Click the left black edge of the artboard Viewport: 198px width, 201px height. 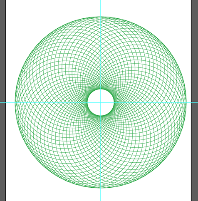pos(5,55)
